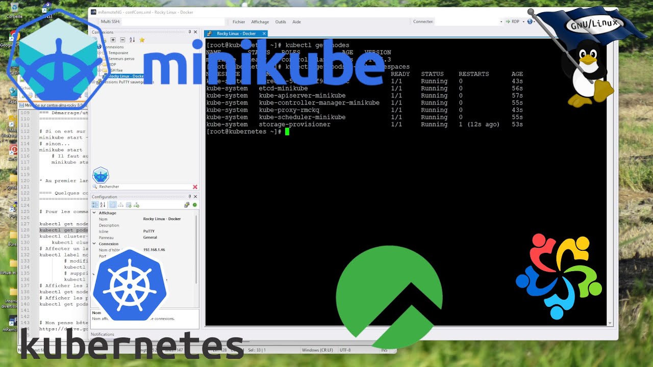
Task: Click the Panneau value General
Action: click(150, 238)
